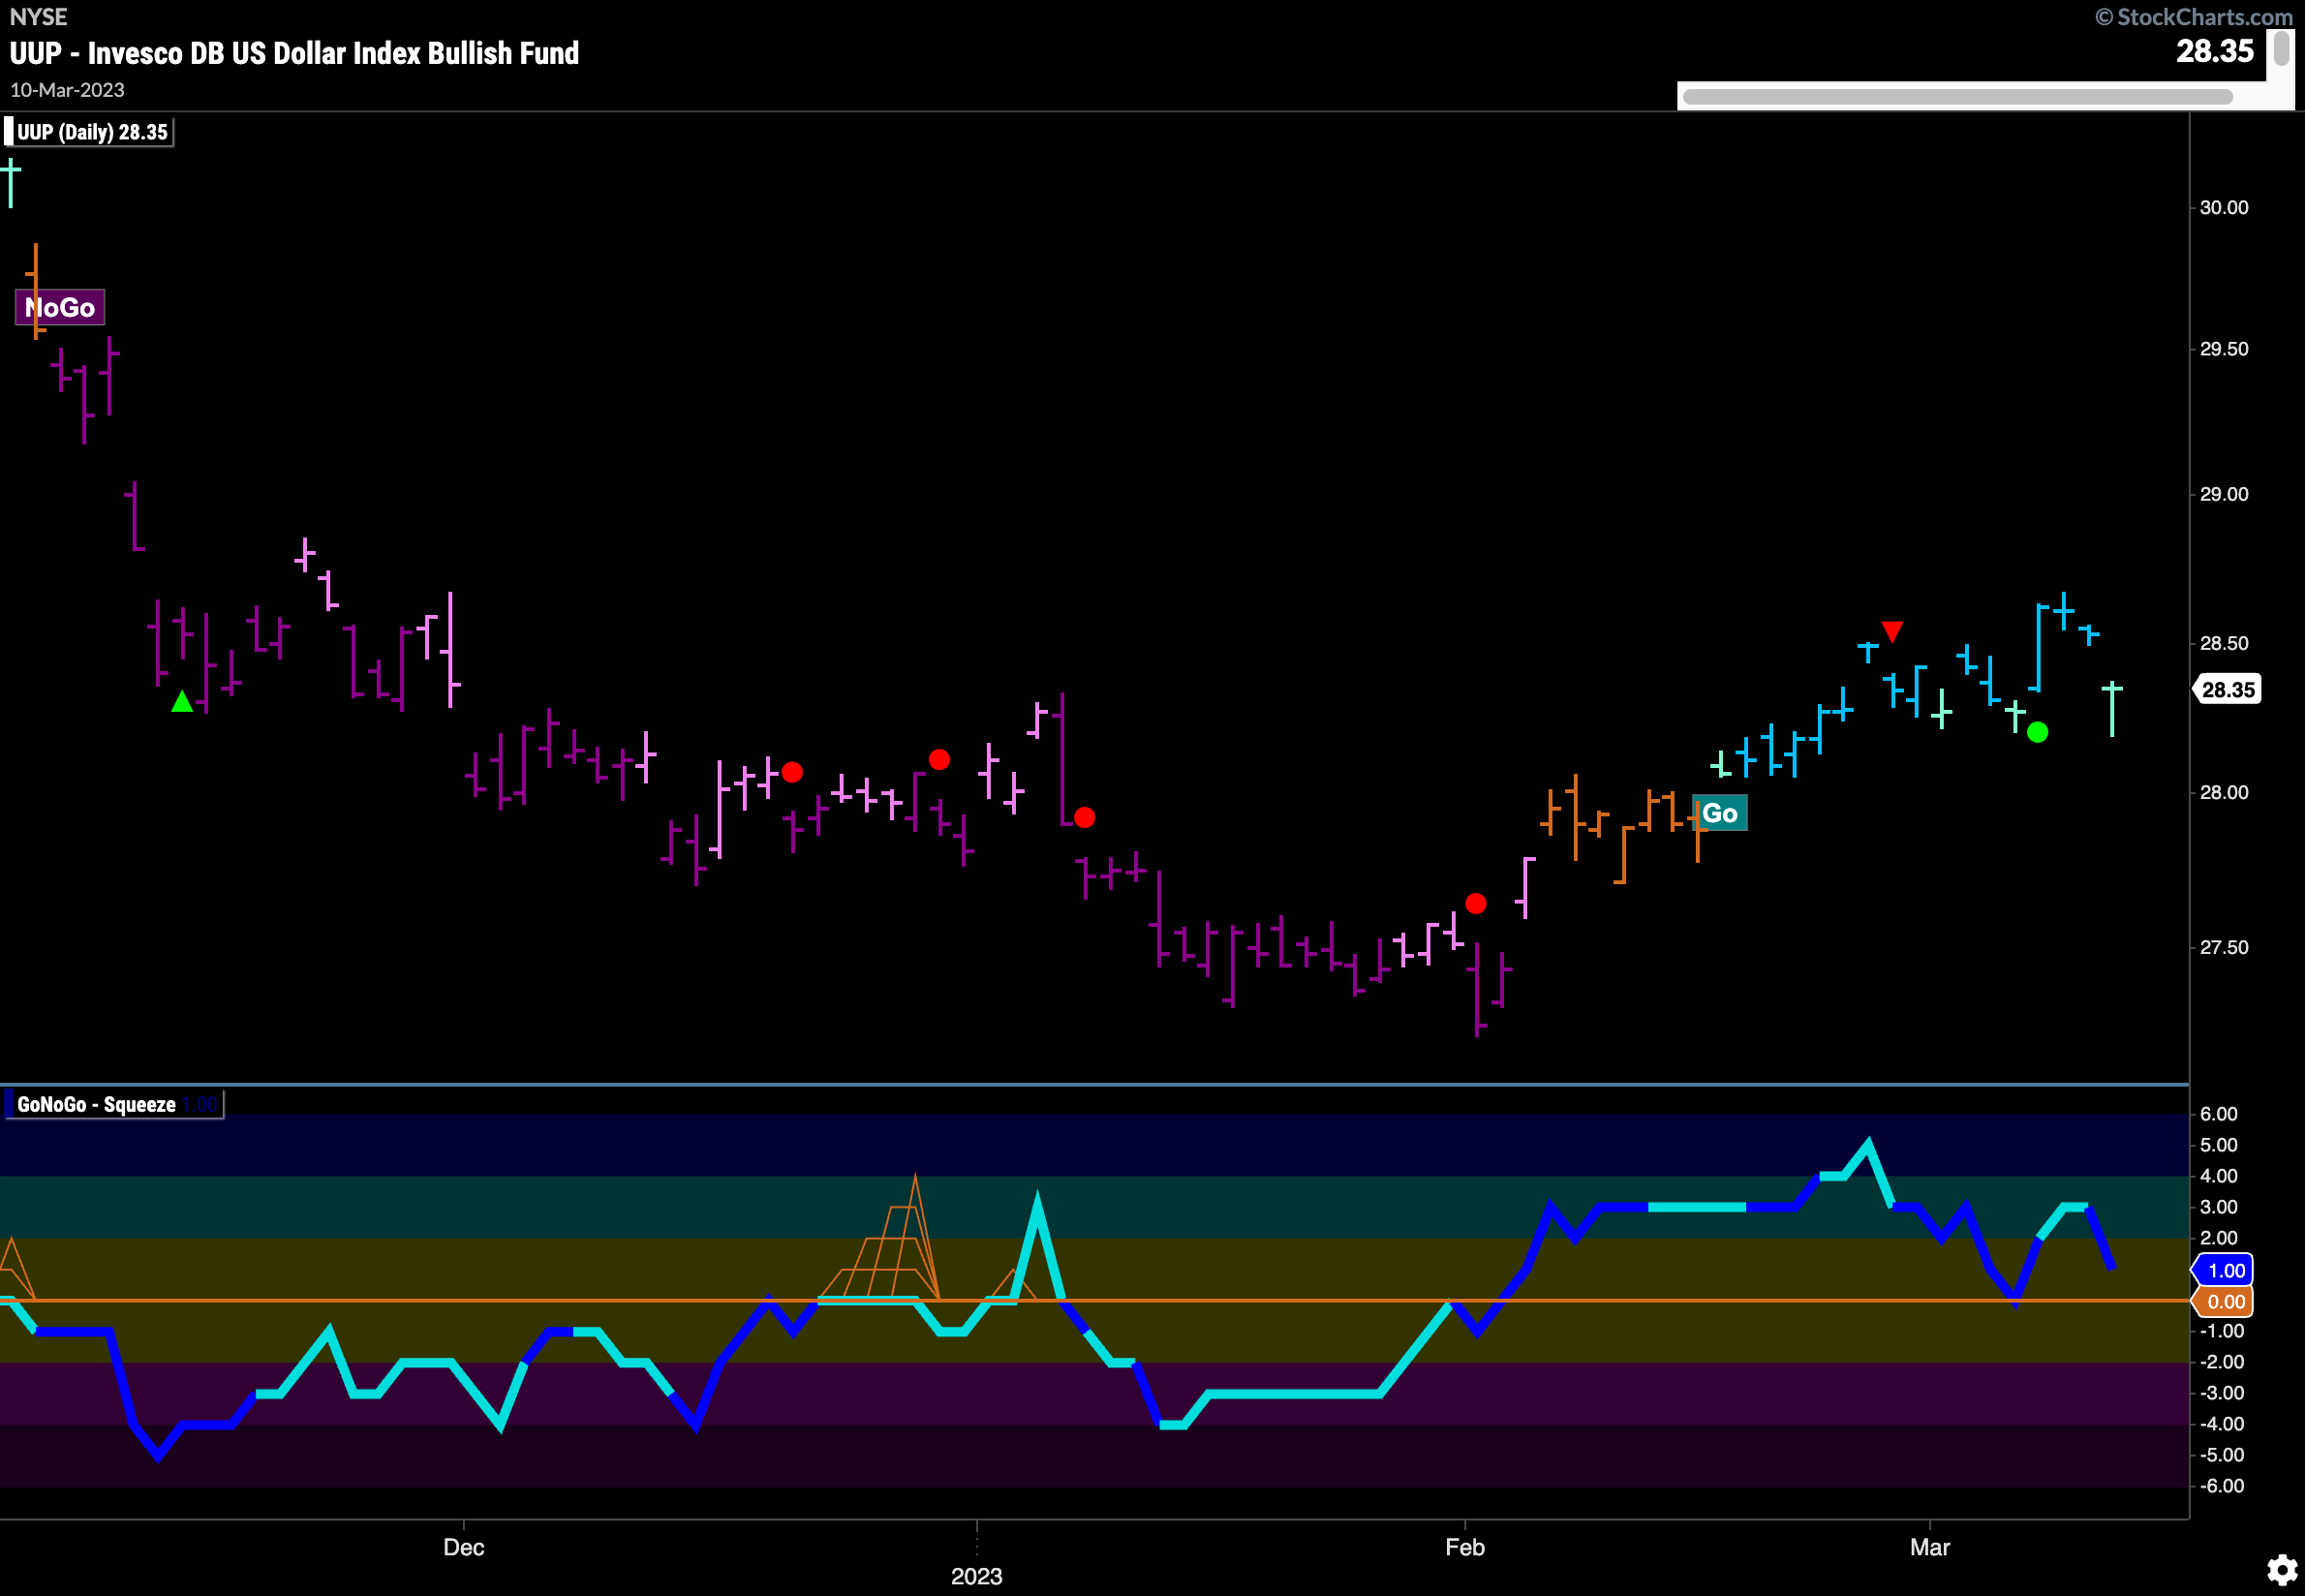Select the UUP (Daily) 28.35 legend label
This screenshot has height=1596, width=2305.
point(90,132)
